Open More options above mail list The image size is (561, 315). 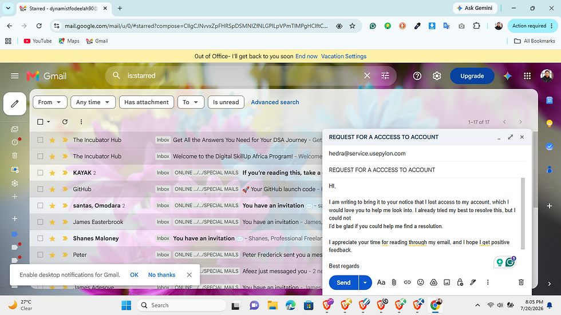click(81, 122)
